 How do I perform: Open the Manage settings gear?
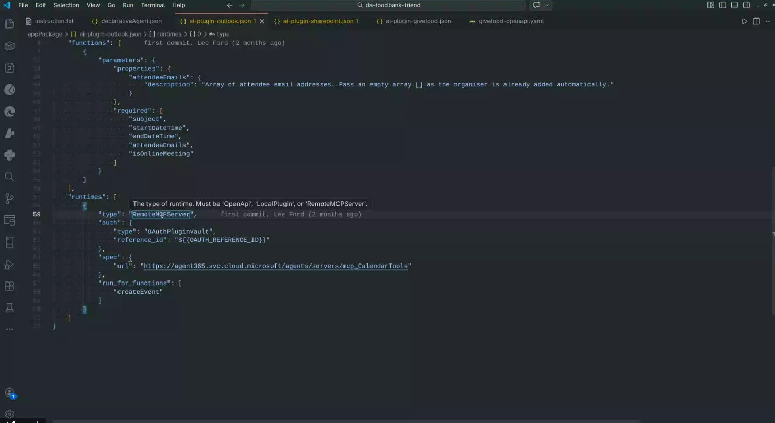tap(9, 414)
